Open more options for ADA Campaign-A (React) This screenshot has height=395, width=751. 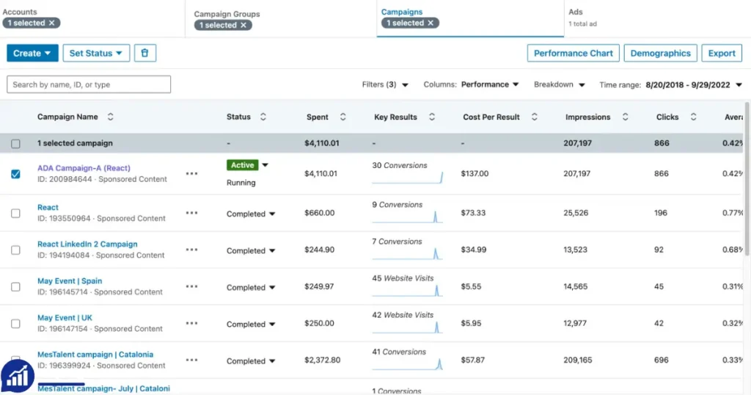(191, 173)
